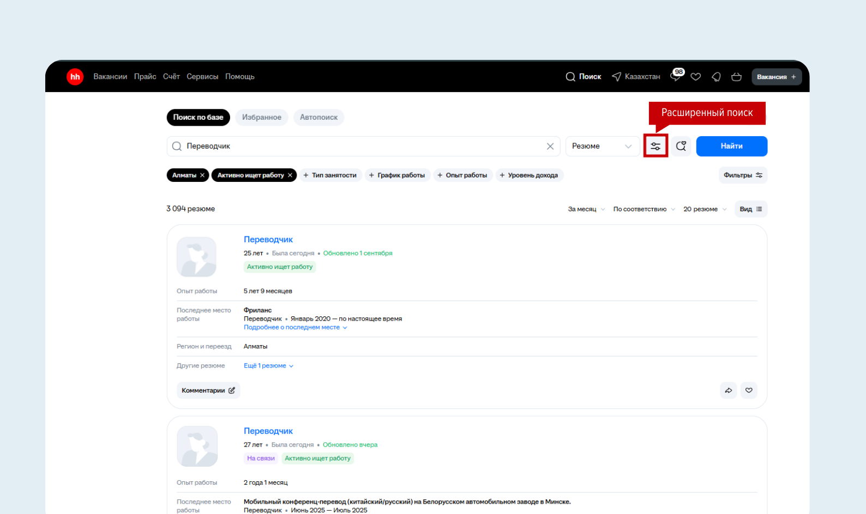Change the Вид list view

coord(751,209)
